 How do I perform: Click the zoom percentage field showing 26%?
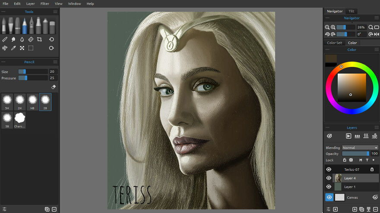coord(361,27)
